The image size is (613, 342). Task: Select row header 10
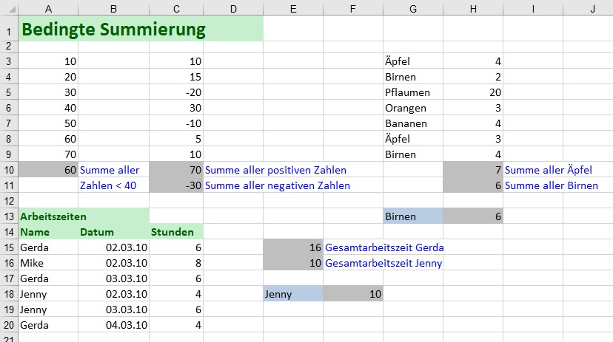[x=8, y=170]
